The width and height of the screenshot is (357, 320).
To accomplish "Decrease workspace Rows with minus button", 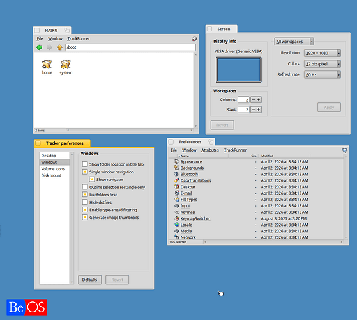I will point(254,109).
